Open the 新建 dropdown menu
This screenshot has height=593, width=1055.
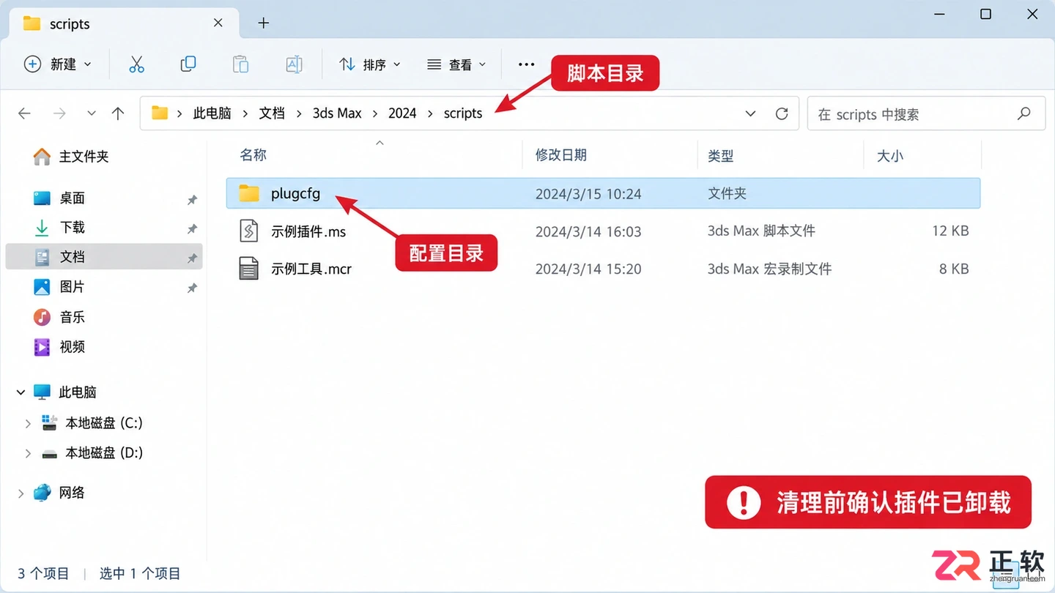click(58, 64)
